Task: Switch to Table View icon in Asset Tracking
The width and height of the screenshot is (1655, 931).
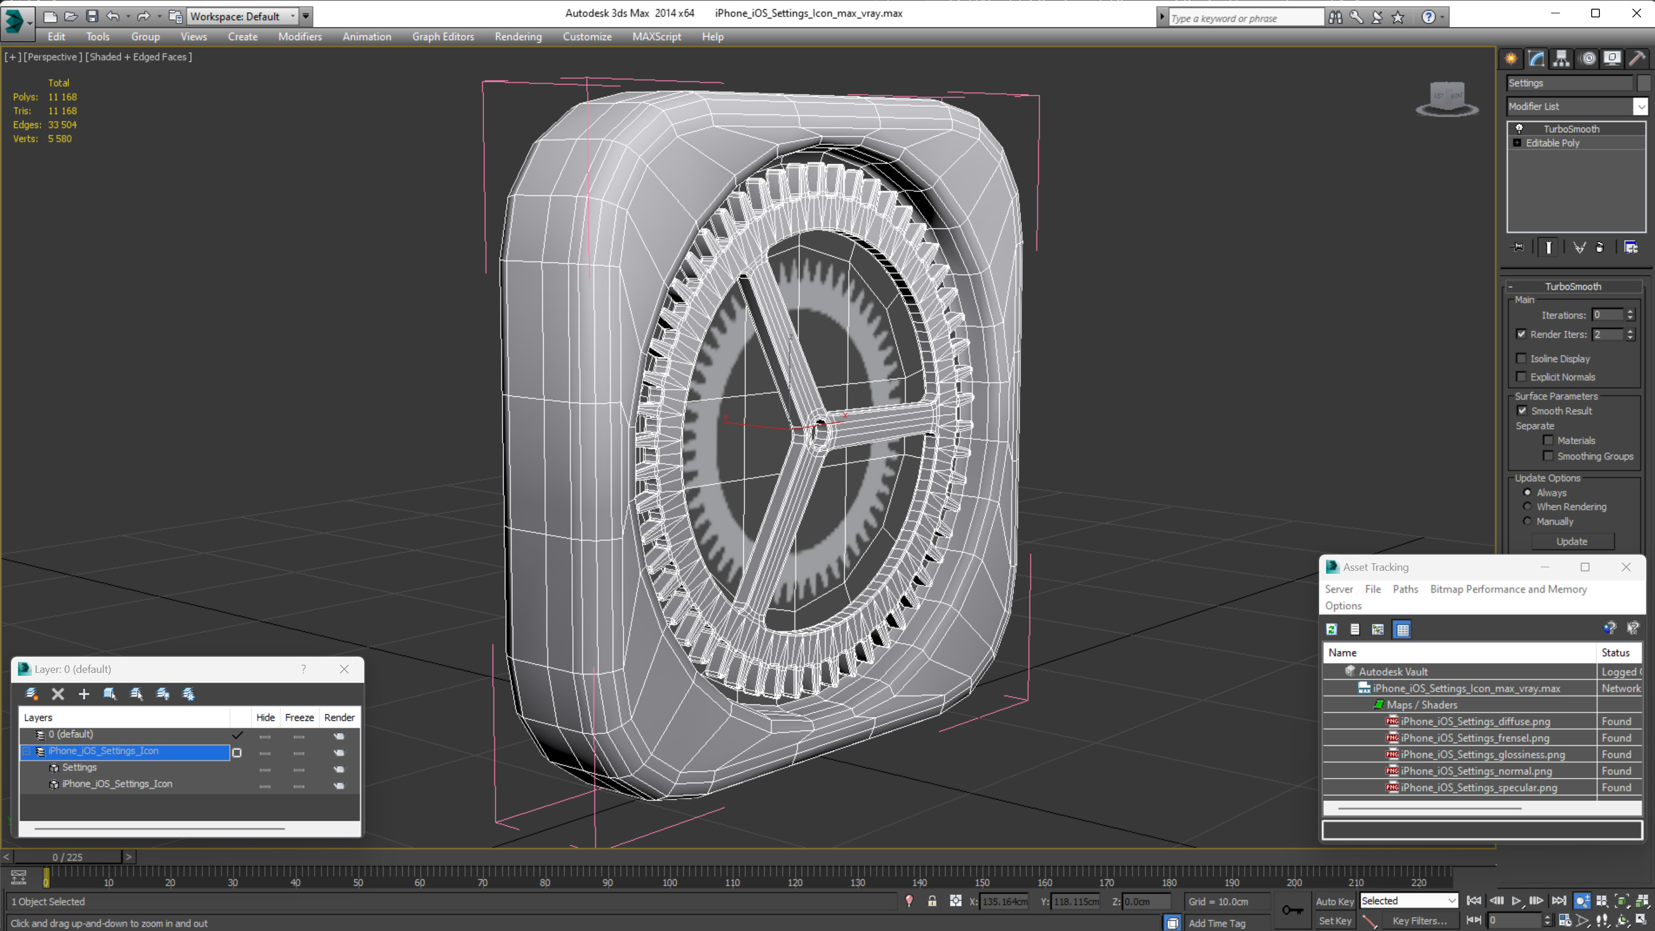Action: (1403, 629)
